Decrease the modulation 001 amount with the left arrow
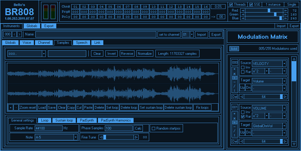The image size is (301, 151). 242,141
